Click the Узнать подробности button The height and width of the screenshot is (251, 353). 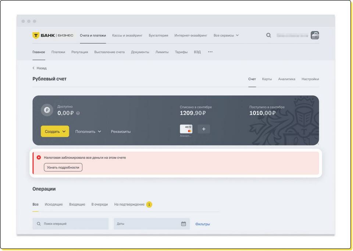[63, 167]
